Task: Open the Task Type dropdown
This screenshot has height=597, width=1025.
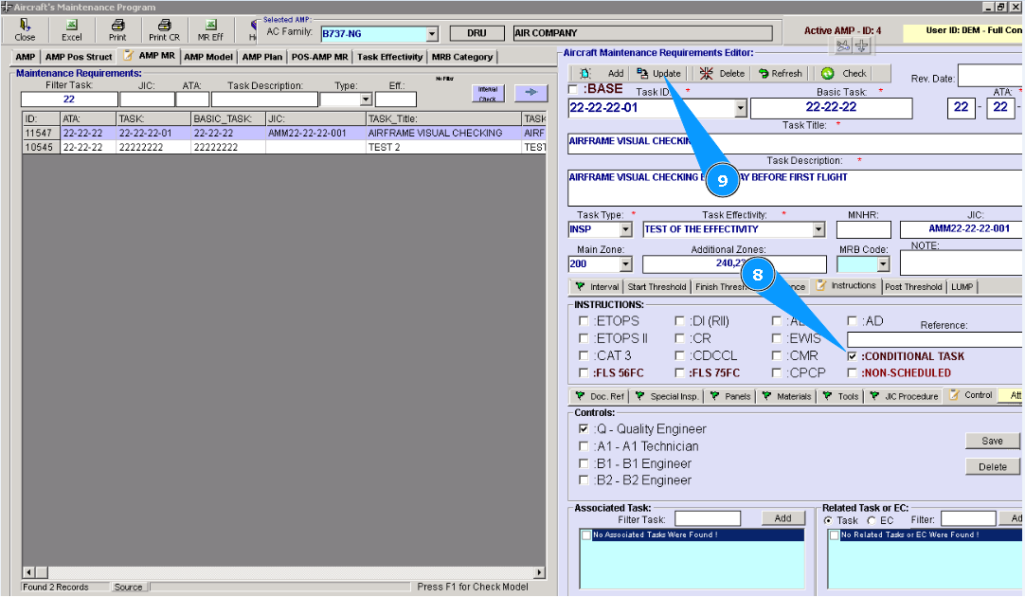Action: (625, 229)
